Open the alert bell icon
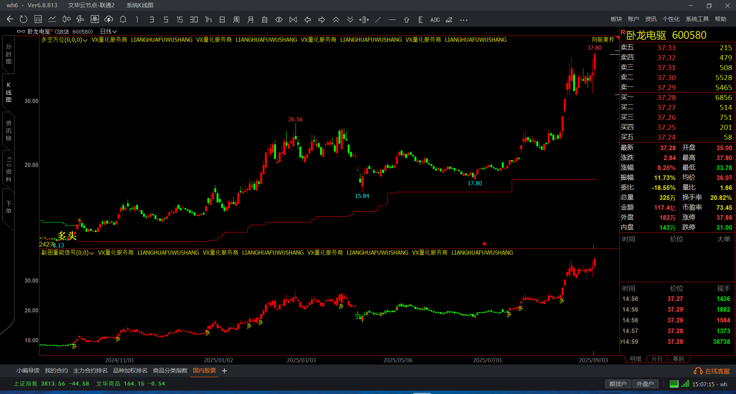 coord(123,20)
